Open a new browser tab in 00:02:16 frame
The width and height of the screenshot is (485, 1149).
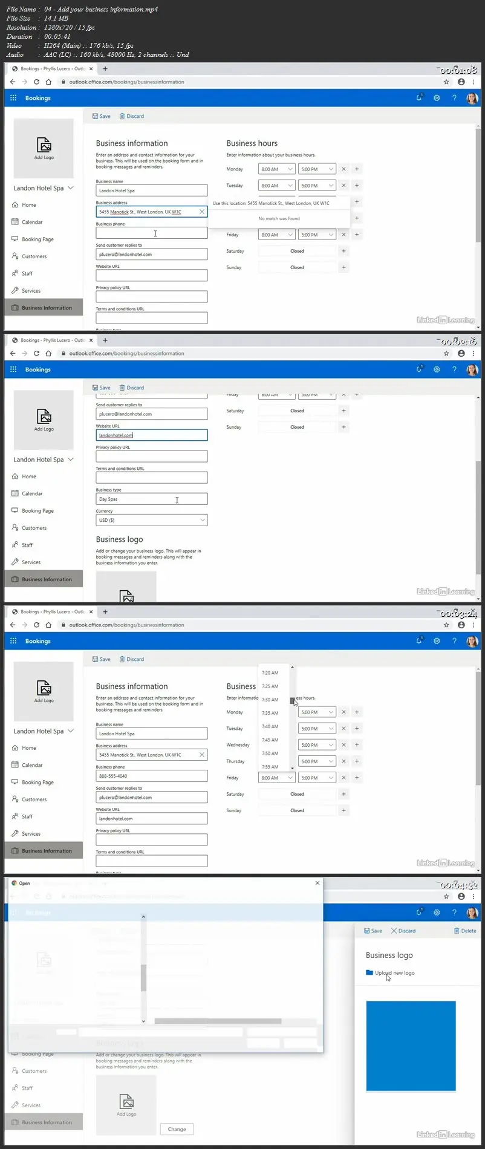(x=105, y=340)
